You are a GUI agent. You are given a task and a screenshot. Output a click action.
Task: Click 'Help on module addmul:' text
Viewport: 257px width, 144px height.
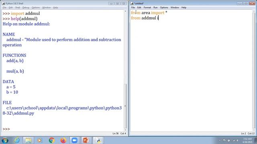(x=26, y=24)
